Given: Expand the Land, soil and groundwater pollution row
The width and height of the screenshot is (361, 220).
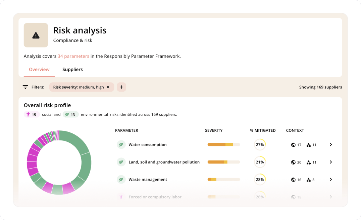Looking at the screenshot, I should pos(331,162).
